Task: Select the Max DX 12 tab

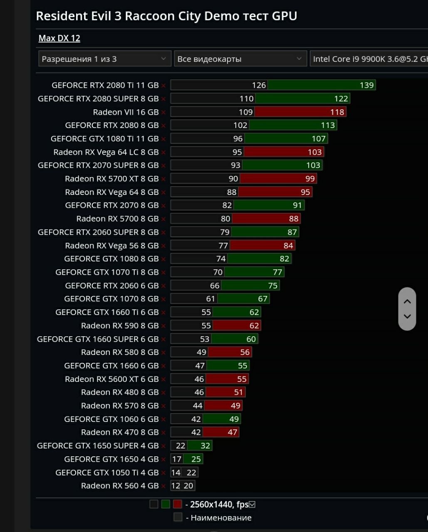Action: pyautogui.click(x=59, y=38)
